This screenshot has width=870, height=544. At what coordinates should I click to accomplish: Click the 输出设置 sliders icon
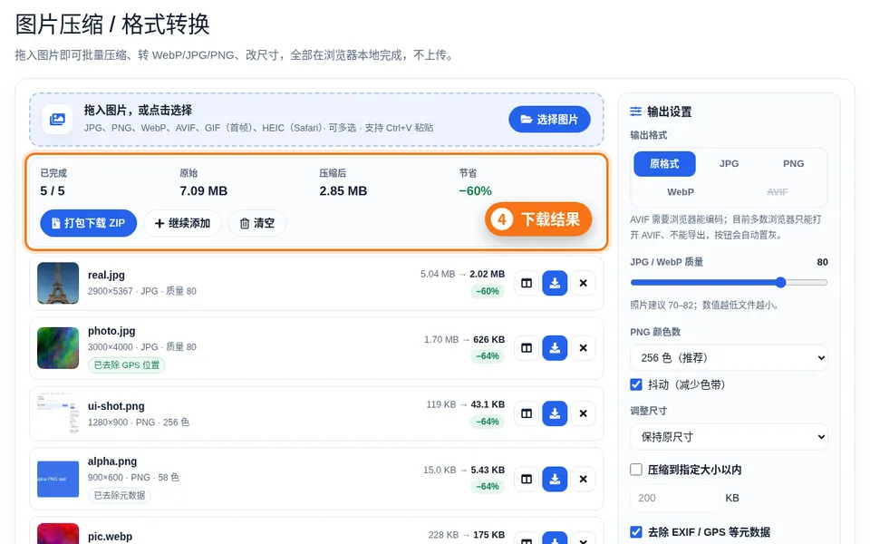[636, 112]
